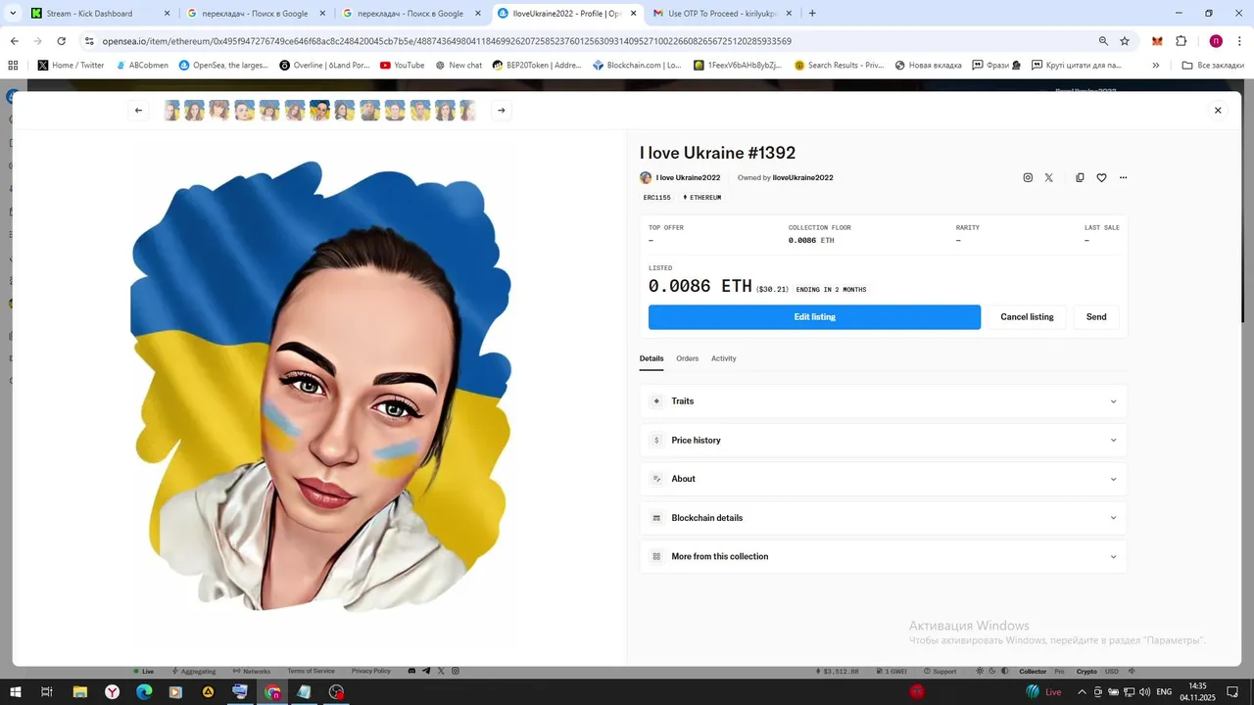Viewport: 1254px width, 705px height.
Task: Toggle sound speaker icon in footer
Action: 1133,672
